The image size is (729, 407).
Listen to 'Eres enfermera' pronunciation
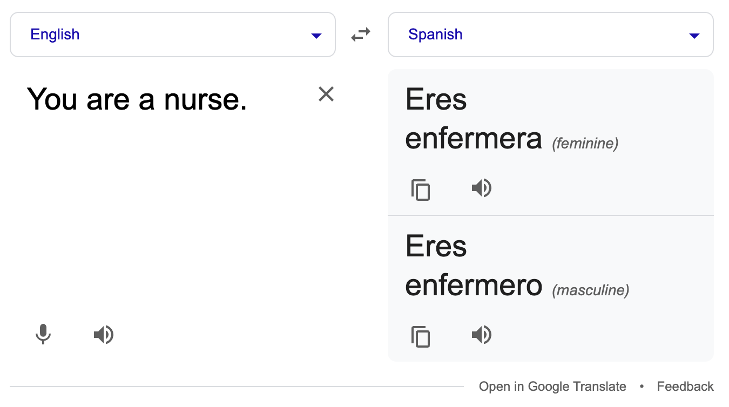[481, 188]
